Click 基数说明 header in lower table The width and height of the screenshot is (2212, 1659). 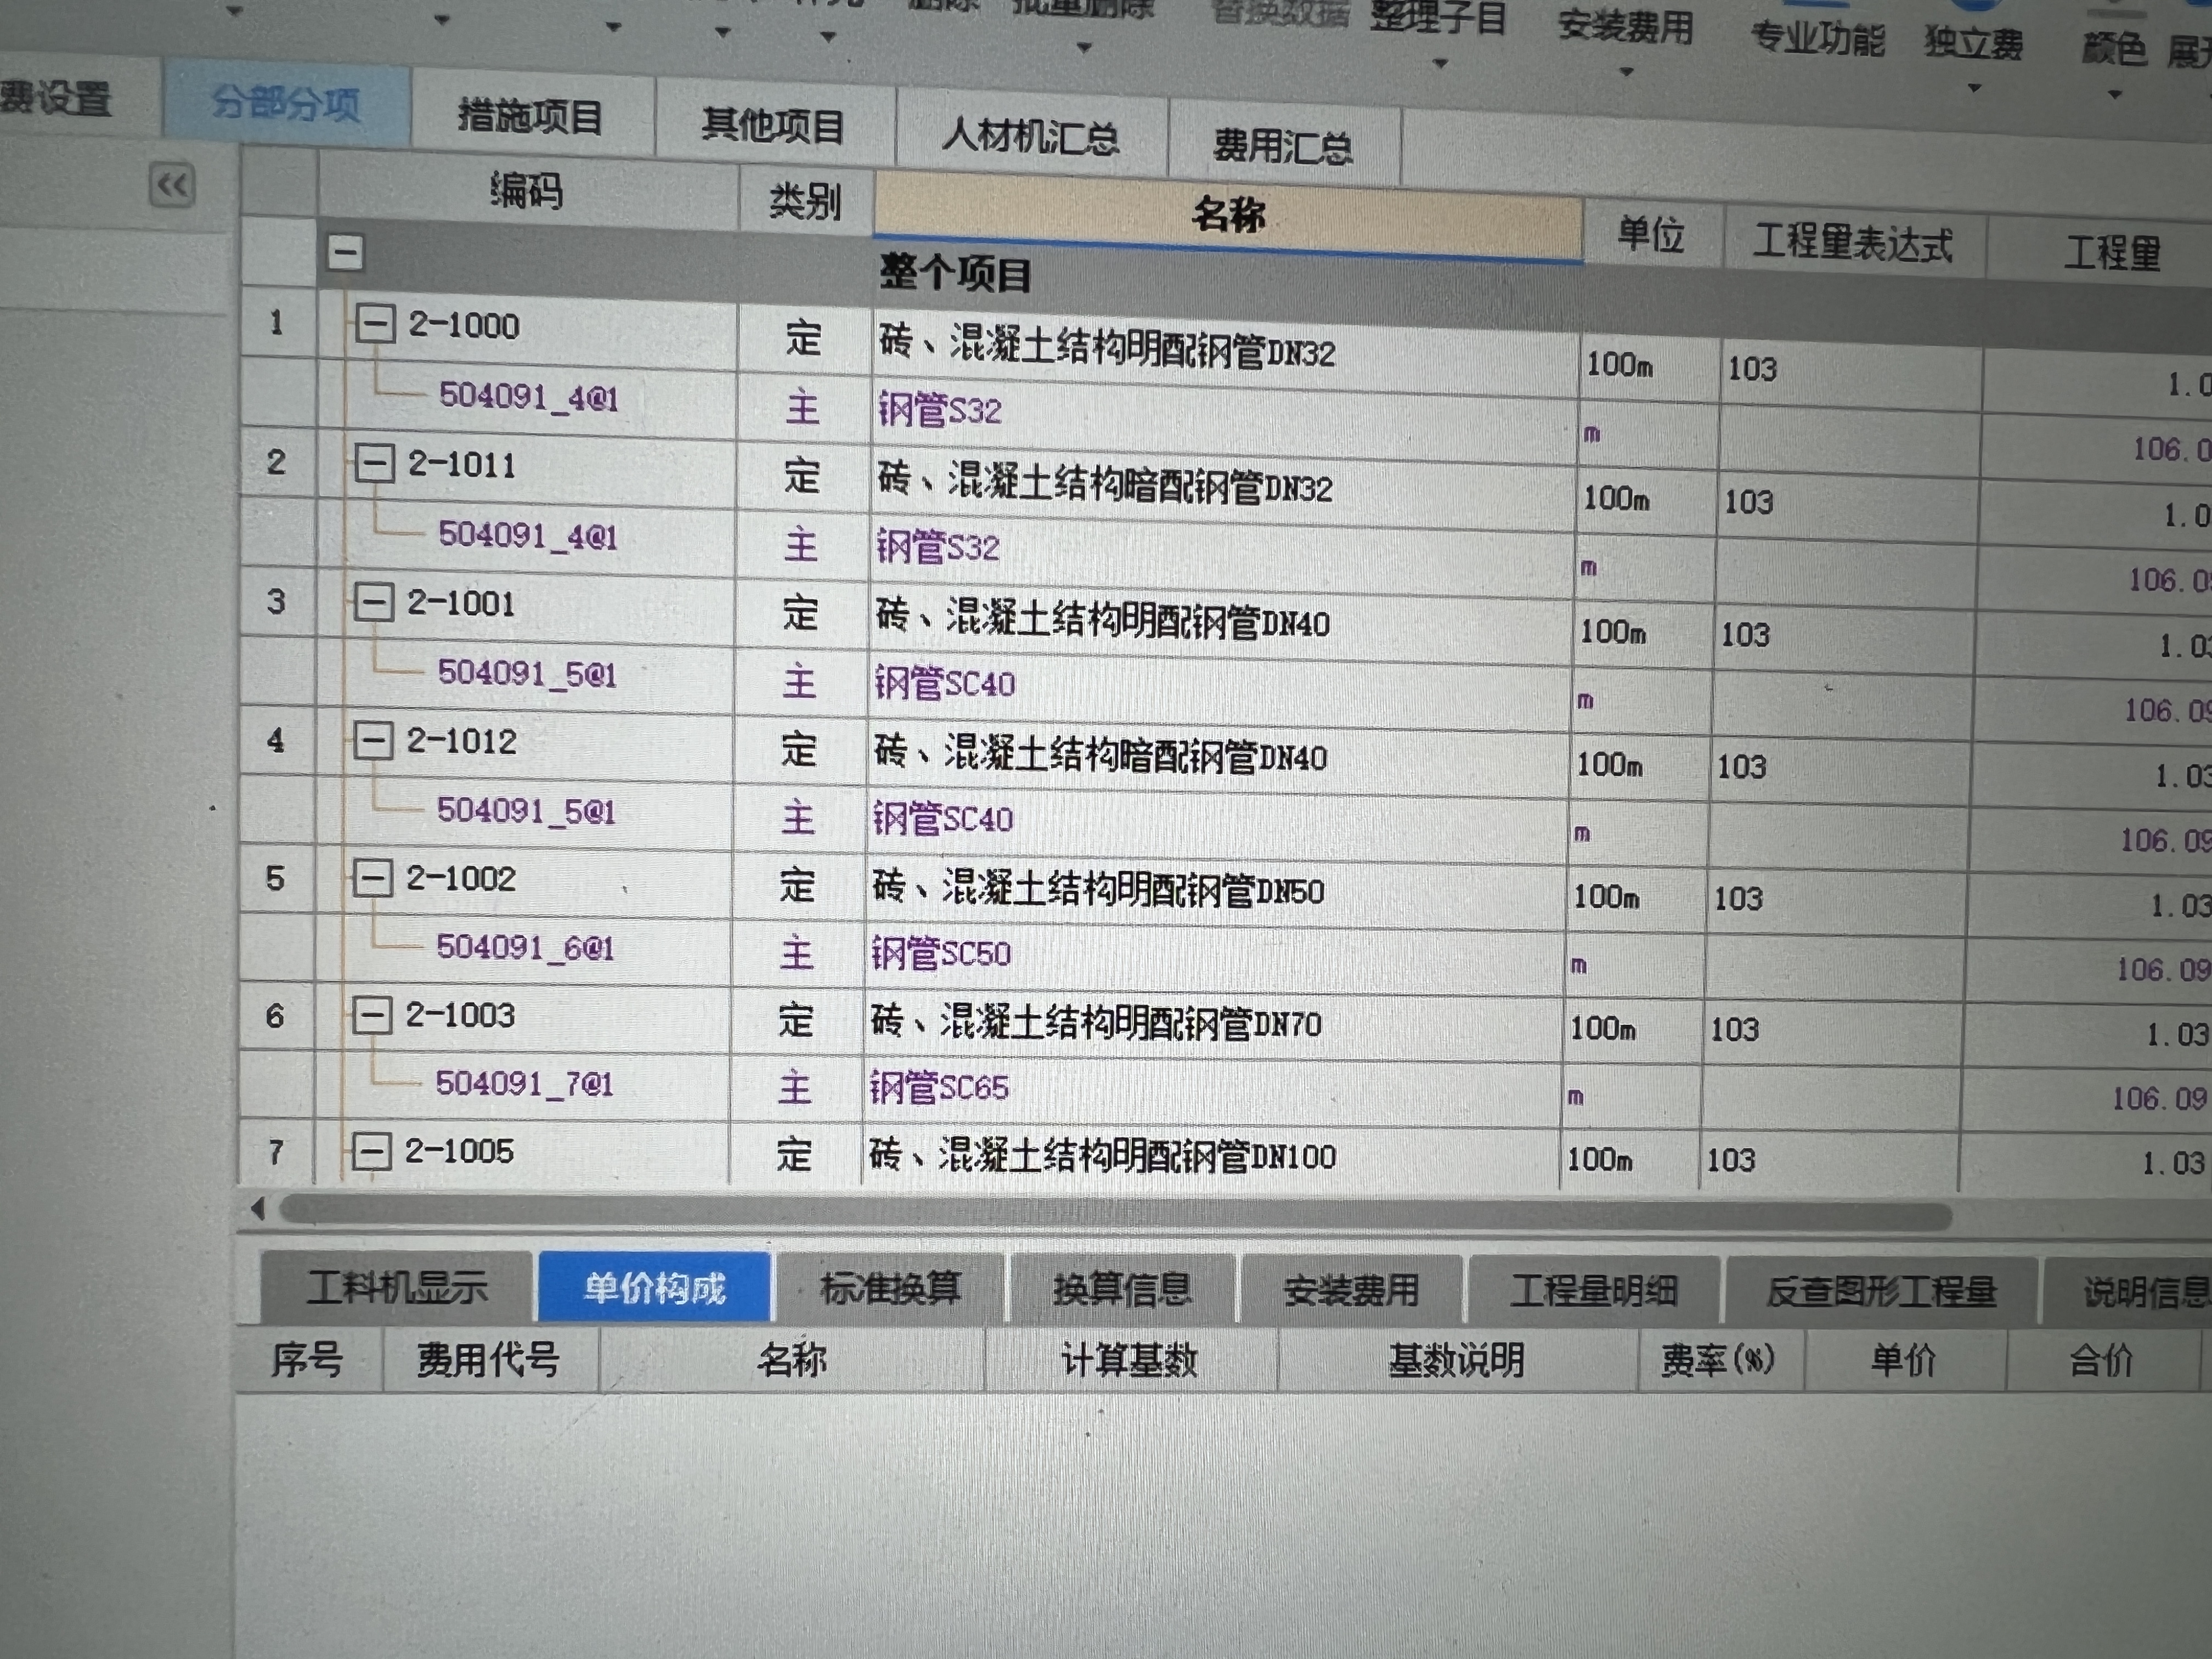pyautogui.click(x=1457, y=1360)
